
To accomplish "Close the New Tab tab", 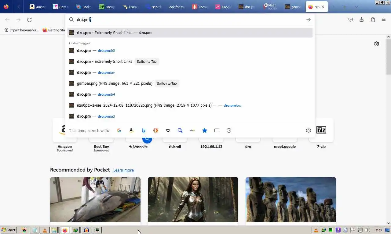I will click(323, 7).
